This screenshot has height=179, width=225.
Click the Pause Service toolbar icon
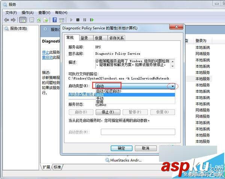[x=85, y=20]
